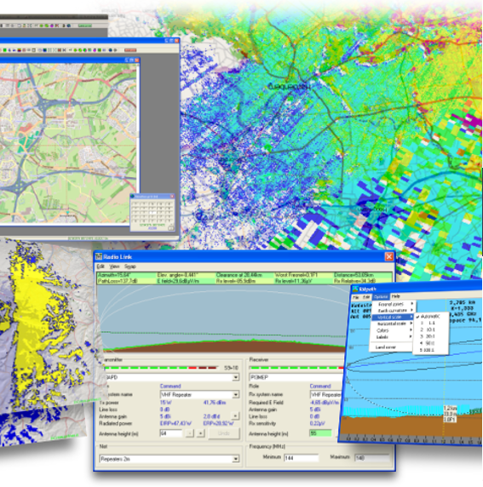Close the Radio Link window

(389, 256)
